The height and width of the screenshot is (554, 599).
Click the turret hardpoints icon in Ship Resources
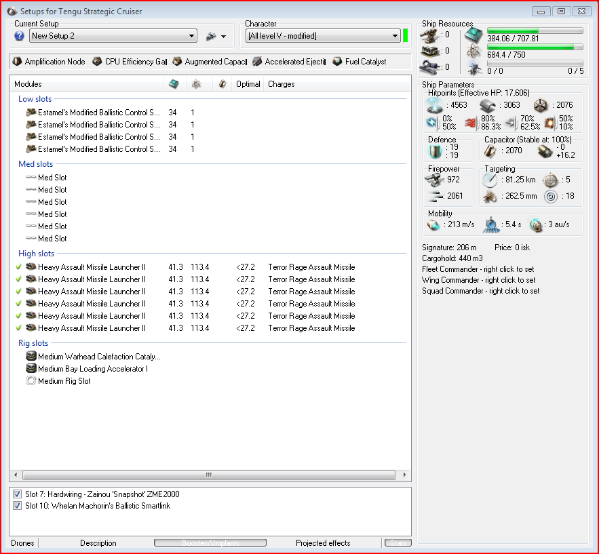[x=429, y=35]
